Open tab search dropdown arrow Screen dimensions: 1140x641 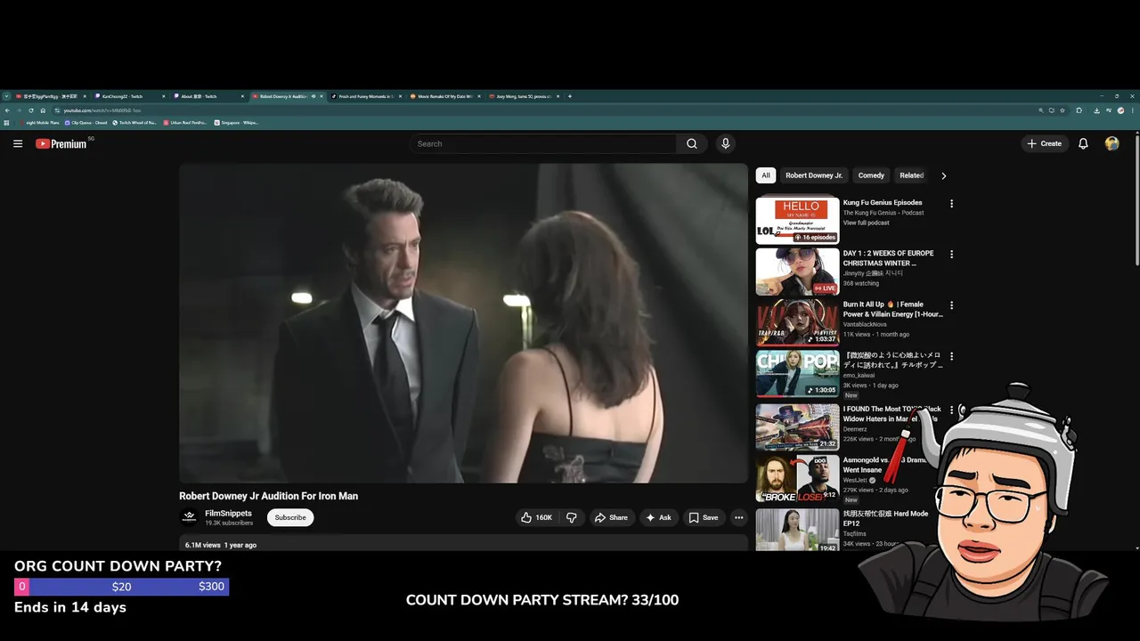pyautogui.click(x=6, y=96)
